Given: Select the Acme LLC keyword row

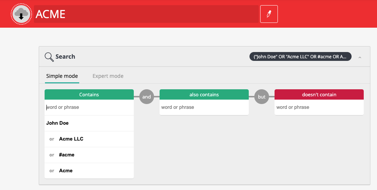Looking at the screenshot, I should coord(89,139).
